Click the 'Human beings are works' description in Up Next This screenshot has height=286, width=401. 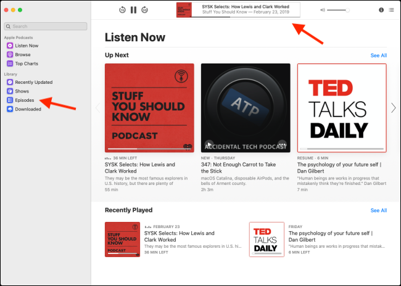[x=342, y=181]
